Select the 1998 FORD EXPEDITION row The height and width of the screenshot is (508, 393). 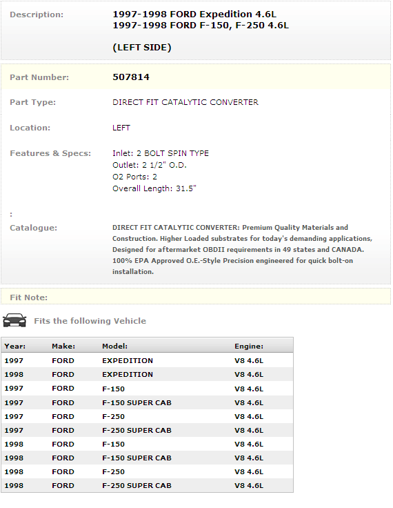click(147, 375)
